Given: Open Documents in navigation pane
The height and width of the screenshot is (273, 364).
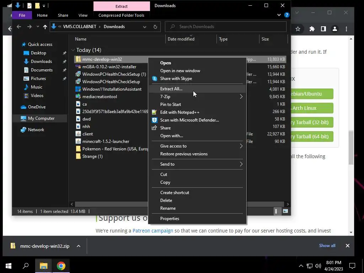Looking at the screenshot, I should pos(42,70).
